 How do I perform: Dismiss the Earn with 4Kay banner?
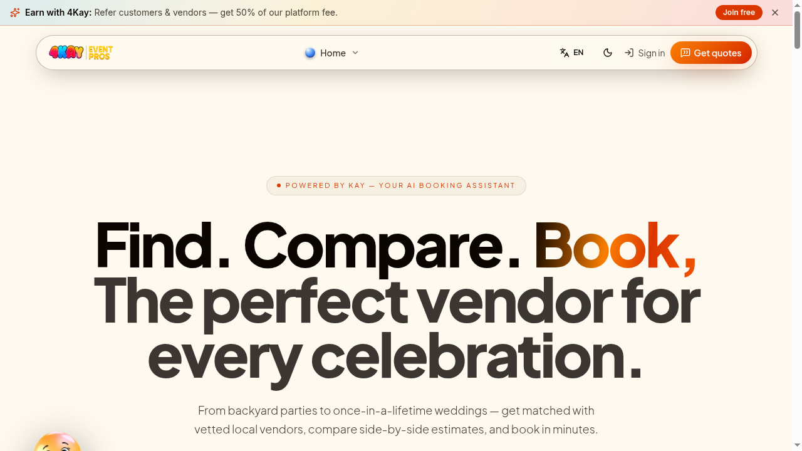(775, 13)
